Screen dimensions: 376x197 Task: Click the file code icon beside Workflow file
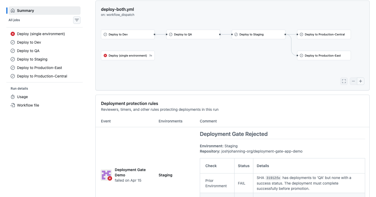point(13,105)
